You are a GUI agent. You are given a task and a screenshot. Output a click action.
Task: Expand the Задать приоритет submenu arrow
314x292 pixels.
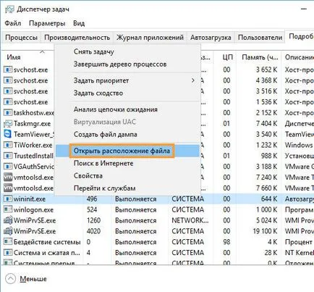pyautogui.click(x=193, y=80)
